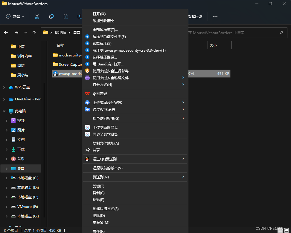Click the Cut scissors icon in toolbar
This screenshot has height=233, width=291.
(x=37, y=17)
